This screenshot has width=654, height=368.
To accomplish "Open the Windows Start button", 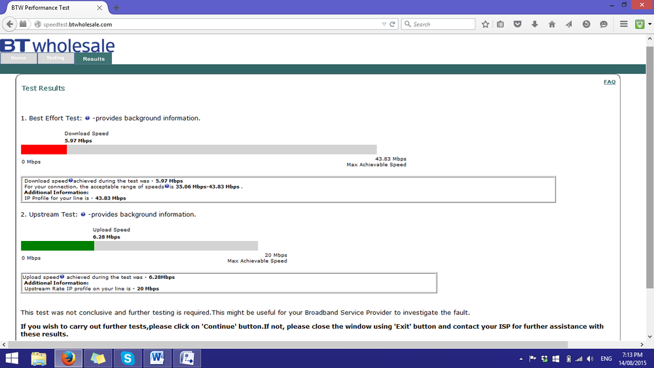I will 12,358.
